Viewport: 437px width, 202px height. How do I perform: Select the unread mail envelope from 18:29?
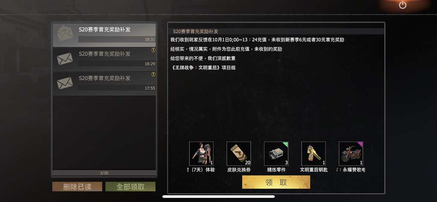(65, 59)
